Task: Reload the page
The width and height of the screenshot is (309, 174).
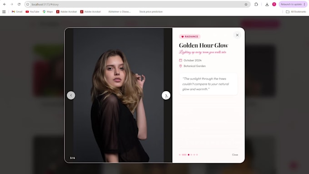Action: pyautogui.click(x=19, y=5)
